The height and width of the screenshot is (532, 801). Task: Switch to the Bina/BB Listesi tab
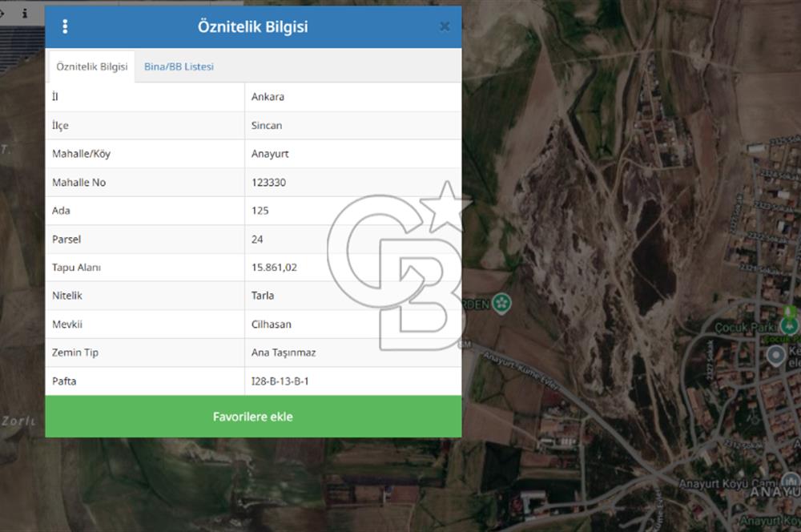click(x=179, y=66)
